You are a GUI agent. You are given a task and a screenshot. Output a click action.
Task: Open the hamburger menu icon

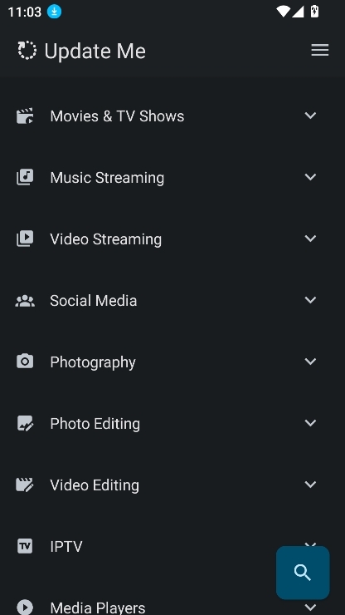[x=319, y=50]
